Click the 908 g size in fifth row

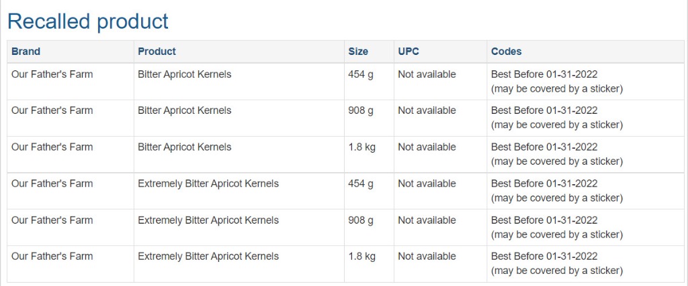tap(361, 220)
